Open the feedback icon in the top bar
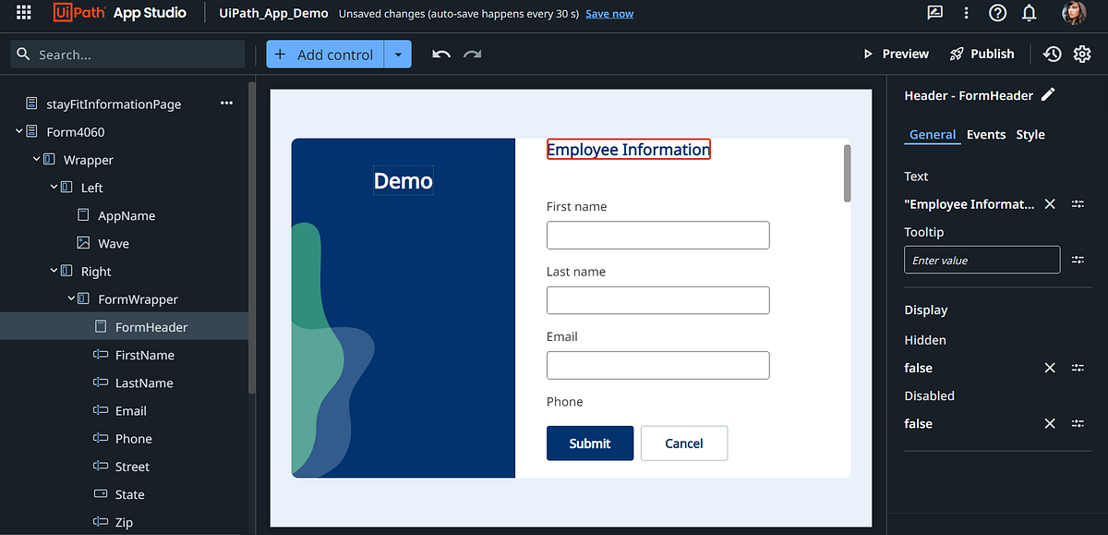The image size is (1108, 535). [934, 13]
